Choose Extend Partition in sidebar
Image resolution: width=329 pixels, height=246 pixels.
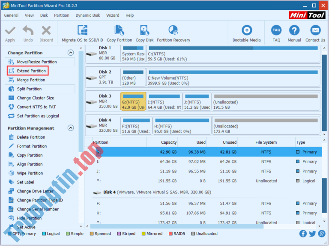pos(28,71)
